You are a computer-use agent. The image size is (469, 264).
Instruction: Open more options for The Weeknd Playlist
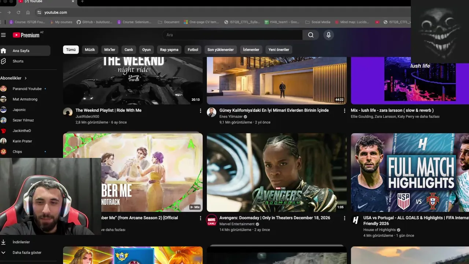tap(200, 110)
